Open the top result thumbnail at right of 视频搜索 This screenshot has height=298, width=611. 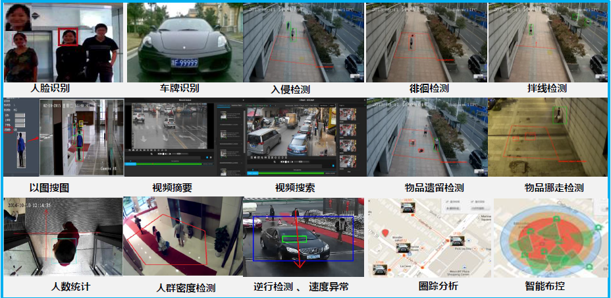[x=347, y=113]
